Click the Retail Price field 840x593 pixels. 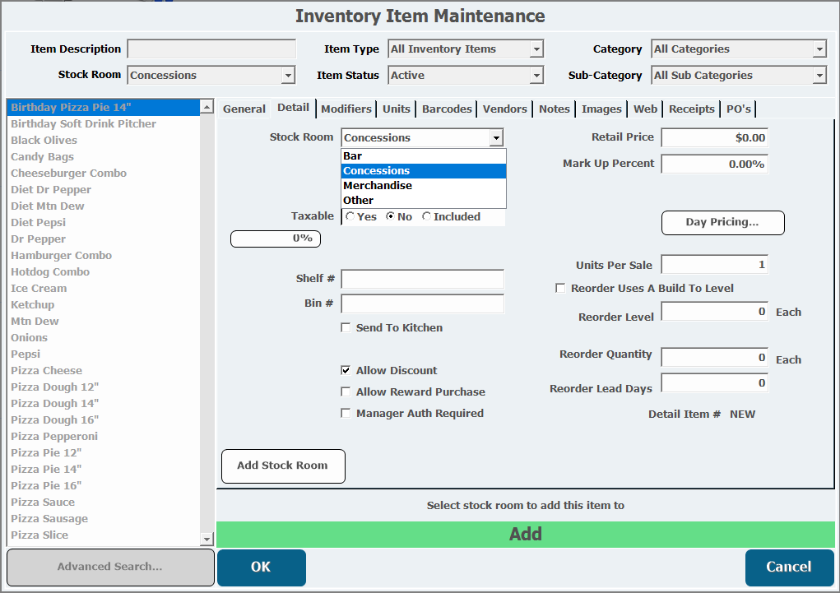tap(714, 138)
